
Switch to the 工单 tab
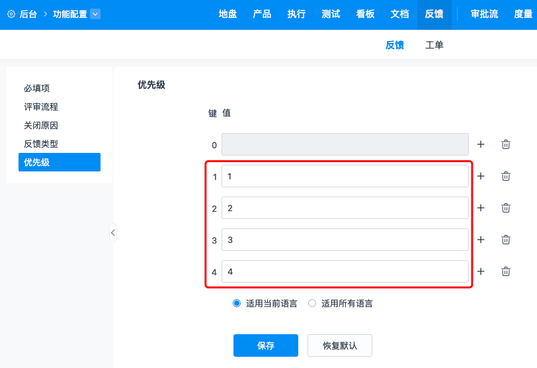[434, 45]
